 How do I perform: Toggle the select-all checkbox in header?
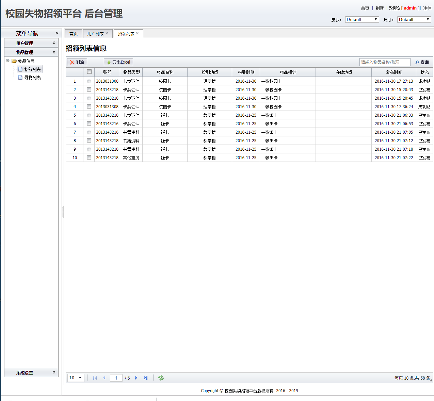[89, 72]
